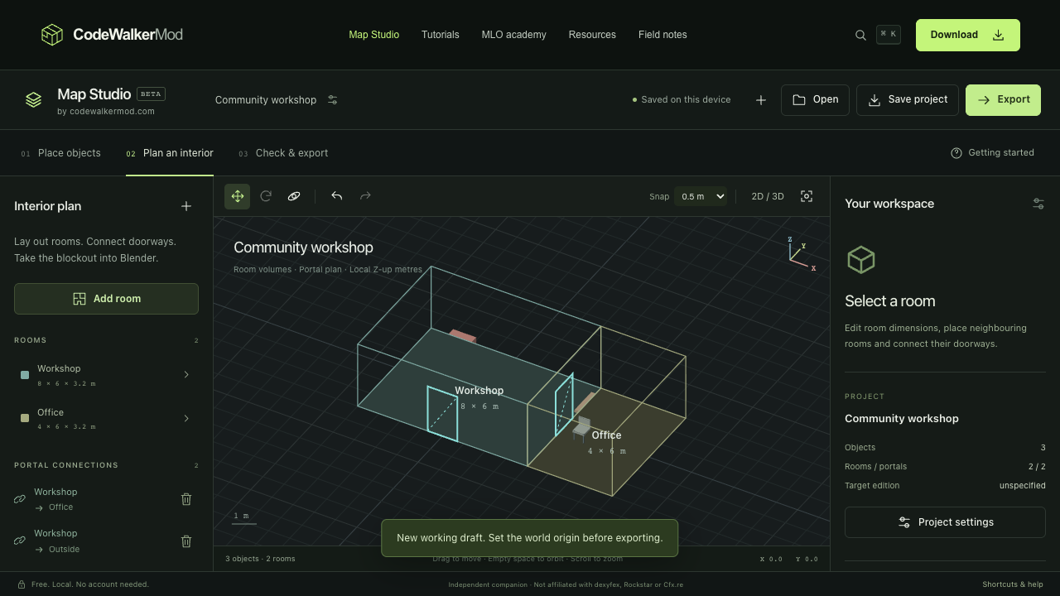Click the Map Studio layers icon
This screenshot has height=596, width=1060.
pyautogui.click(x=33, y=99)
